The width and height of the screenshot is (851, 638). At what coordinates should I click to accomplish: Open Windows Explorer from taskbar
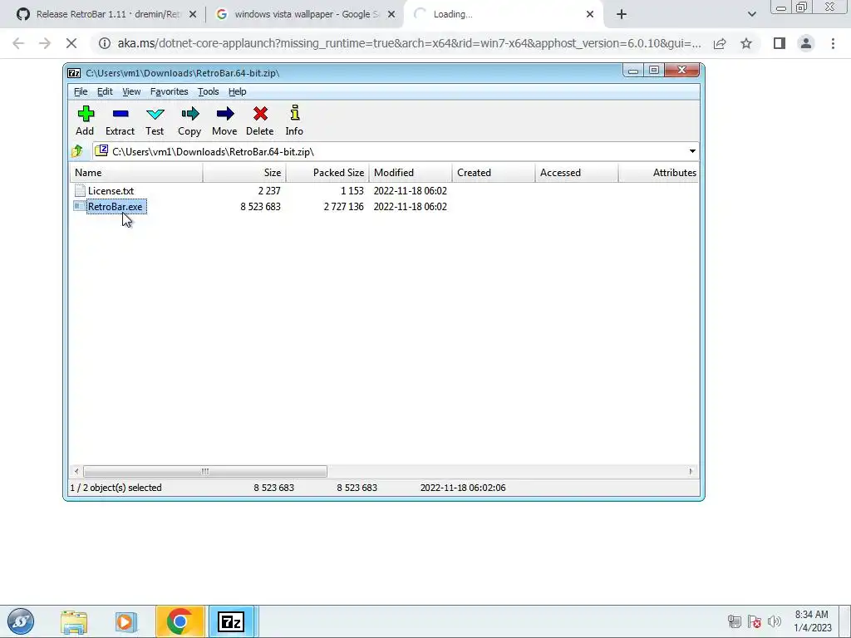[74, 621]
